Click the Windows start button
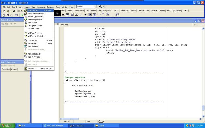 [x=8, y=126]
